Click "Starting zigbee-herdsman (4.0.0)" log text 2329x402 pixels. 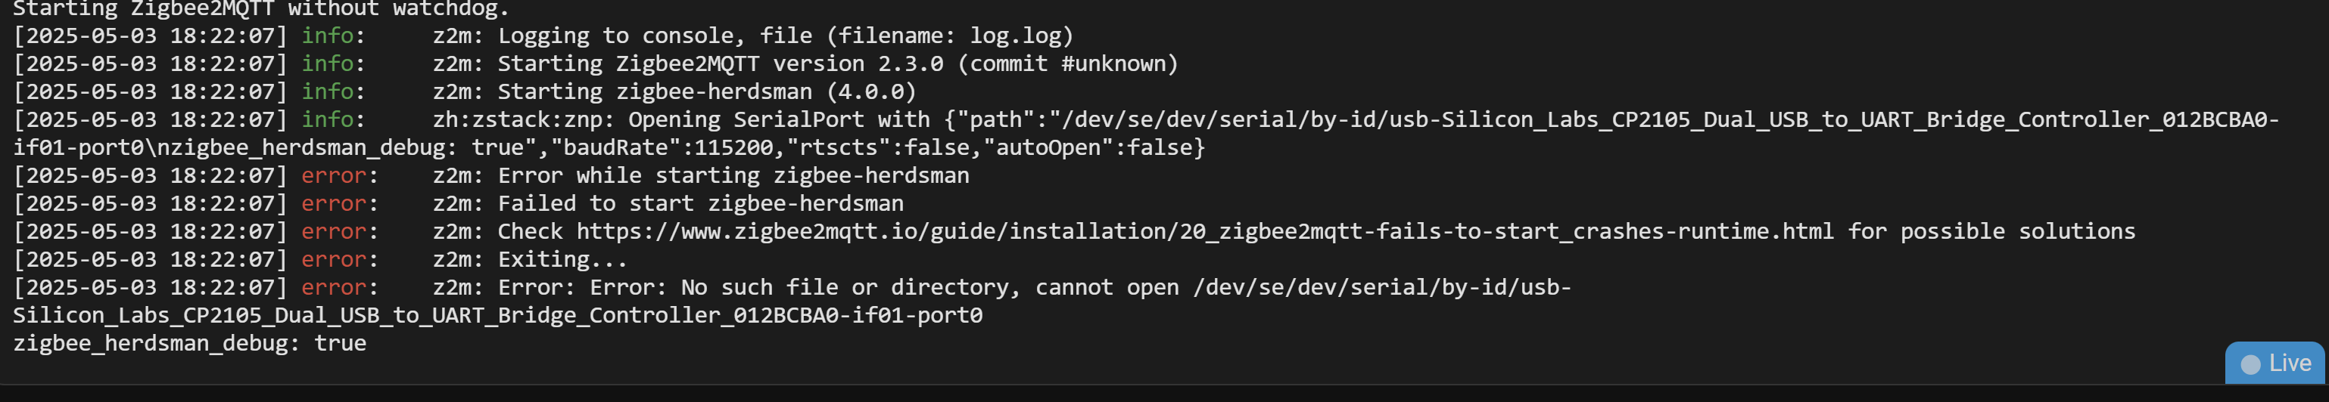tap(706, 92)
